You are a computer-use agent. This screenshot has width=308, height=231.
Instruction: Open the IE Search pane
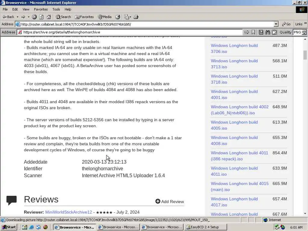point(63,17)
